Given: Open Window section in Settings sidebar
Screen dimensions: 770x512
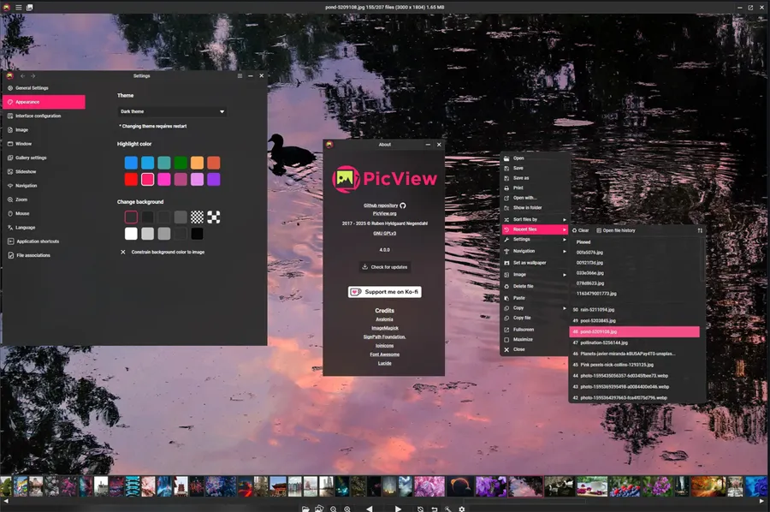Looking at the screenshot, I should tap(44, 144).
